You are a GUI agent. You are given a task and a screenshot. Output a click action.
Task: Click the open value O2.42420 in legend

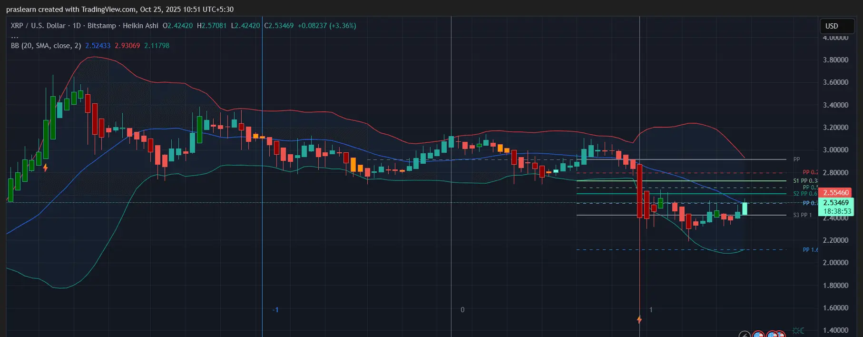(177, 26)
